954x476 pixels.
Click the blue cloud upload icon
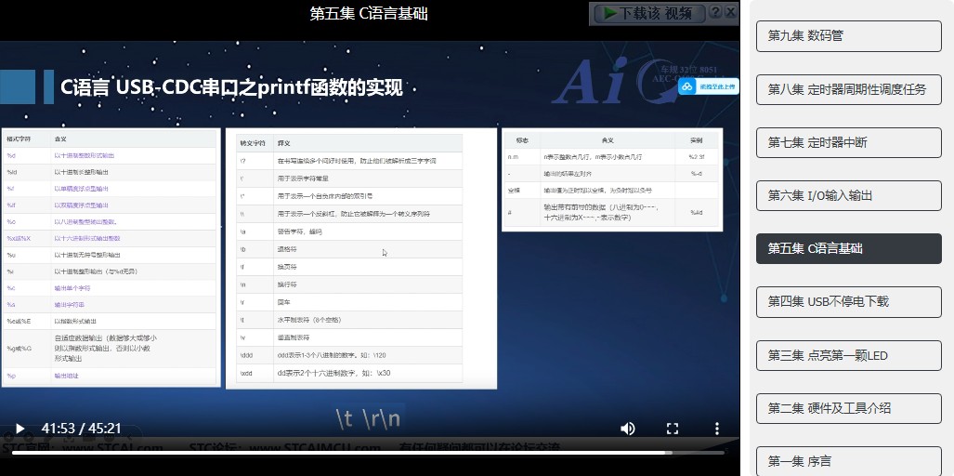click(x=687, y=87)
